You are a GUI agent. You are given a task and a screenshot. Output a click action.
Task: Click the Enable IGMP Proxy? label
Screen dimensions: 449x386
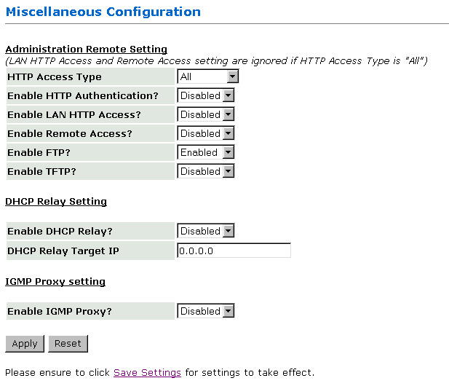[x=60, y=311]
